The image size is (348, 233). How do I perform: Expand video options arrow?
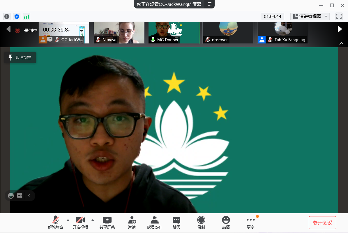[93, 220]
